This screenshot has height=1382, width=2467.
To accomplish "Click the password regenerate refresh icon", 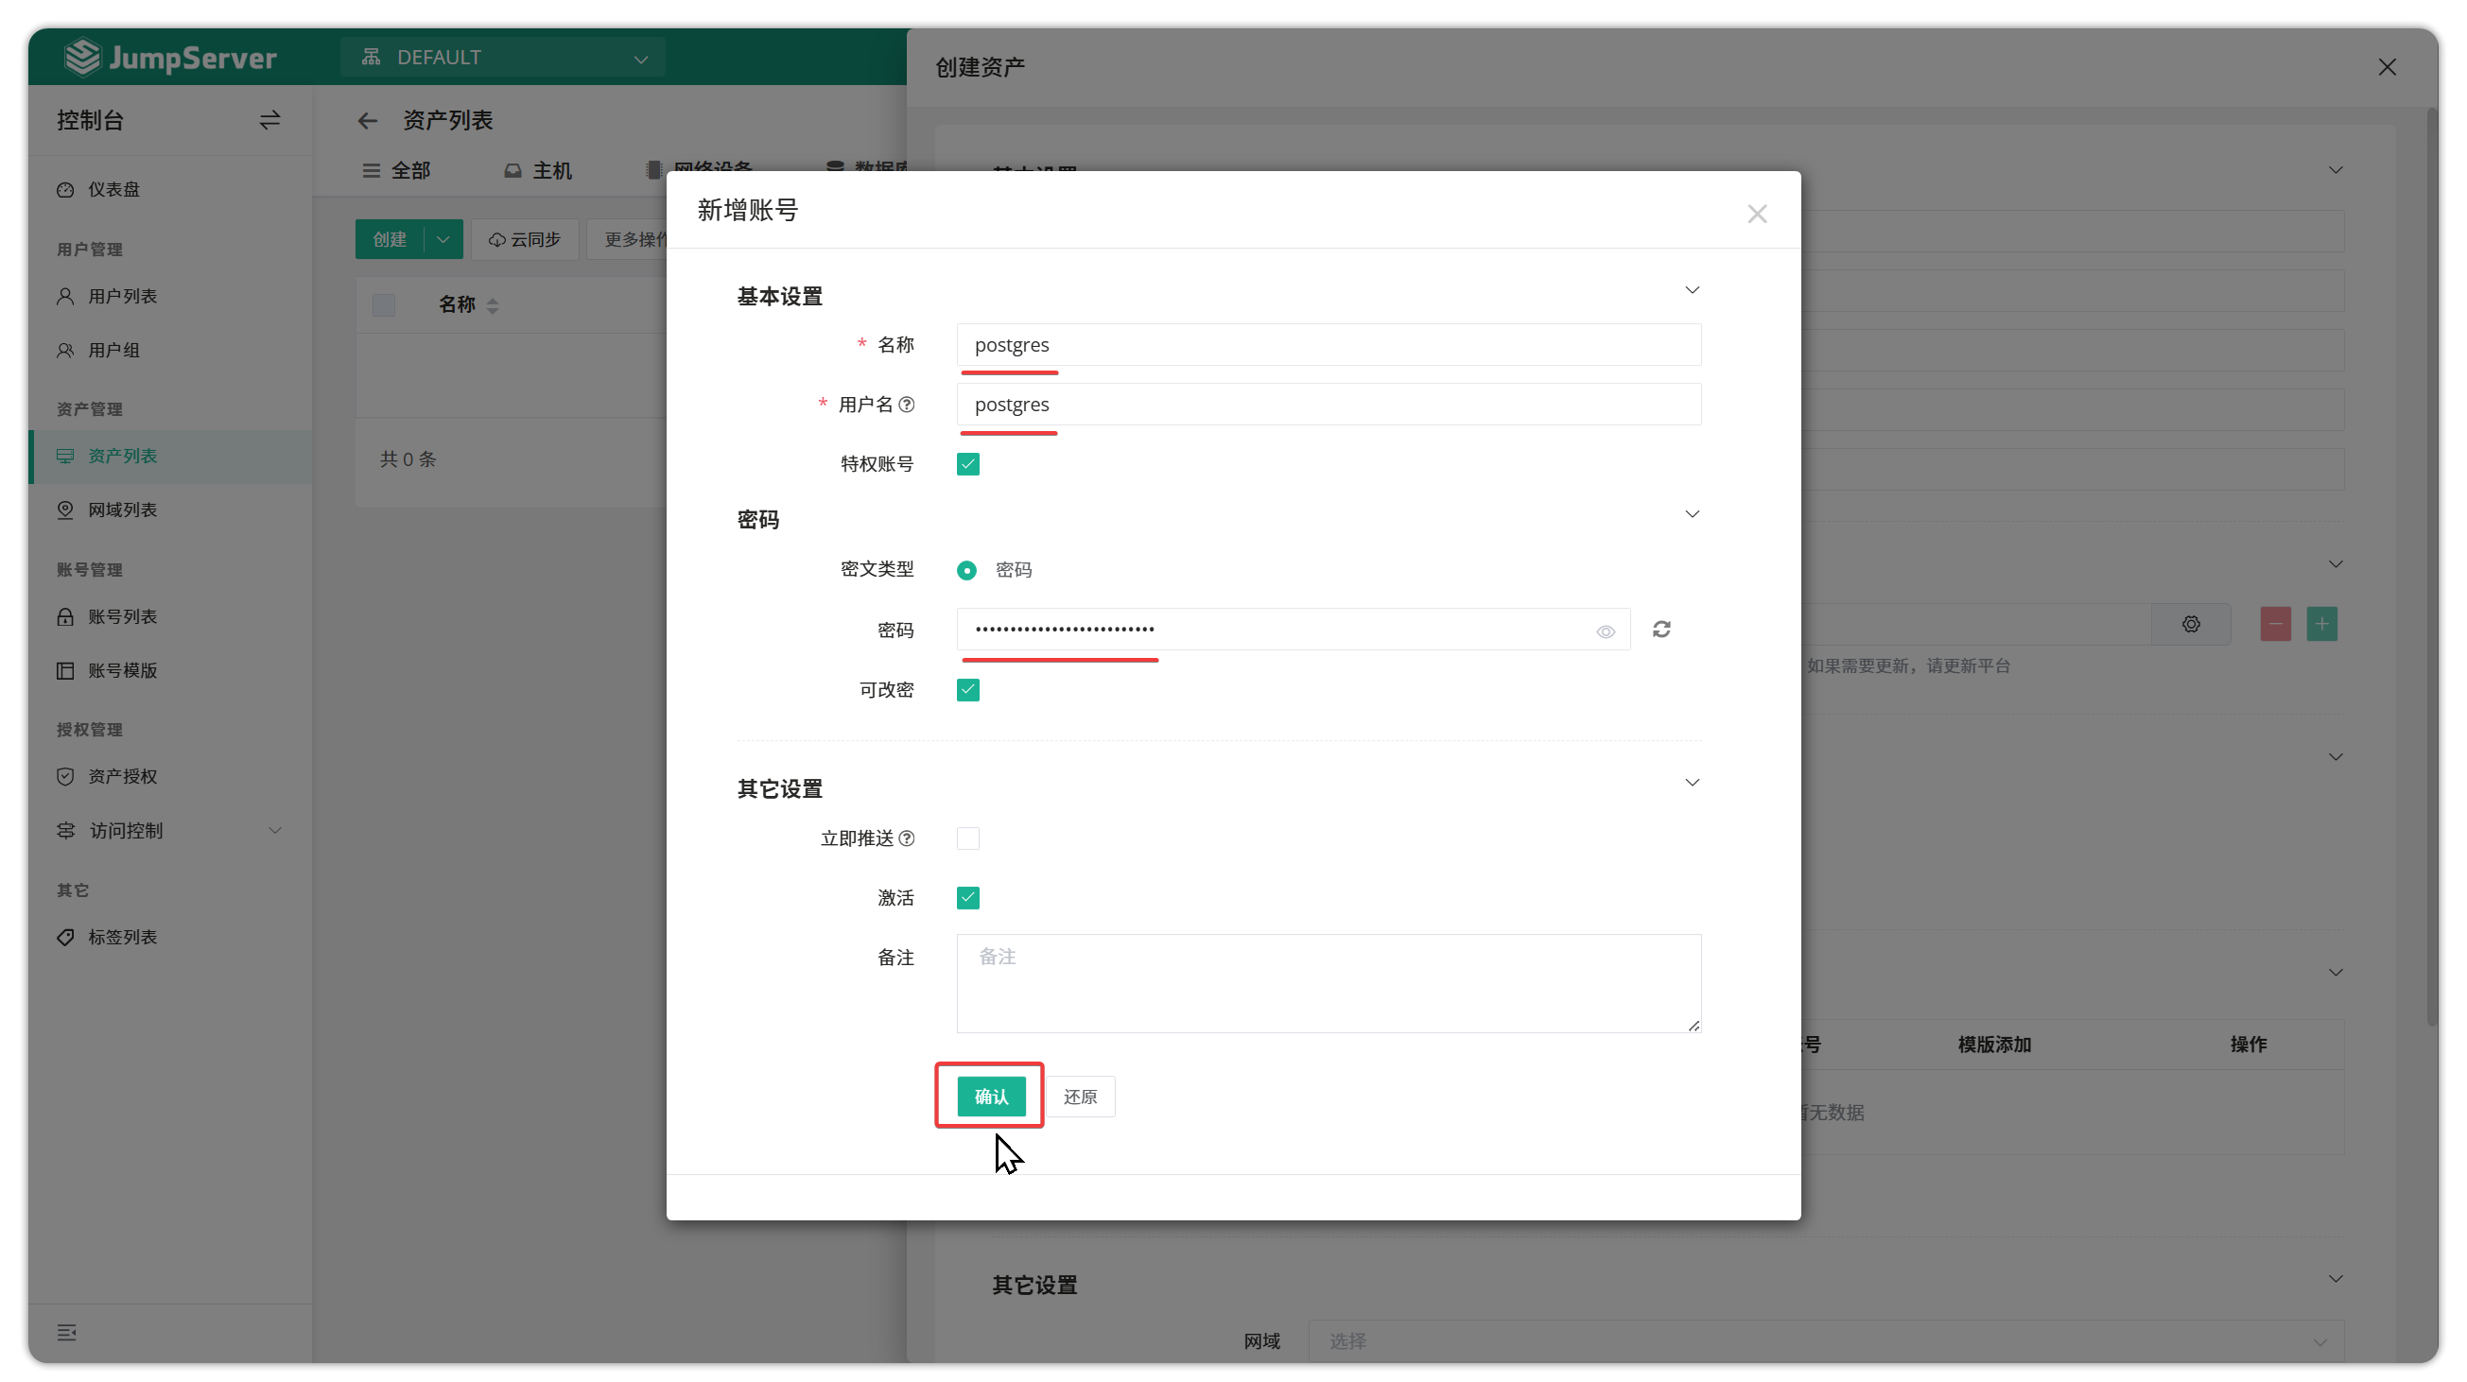I will pyautogui.click(x=1661, y=629).
